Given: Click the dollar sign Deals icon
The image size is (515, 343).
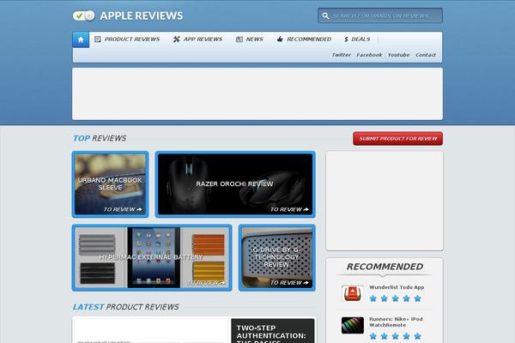Looking at the screenshot, I should tap(346, 39).
